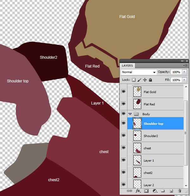Click the chest2 layer thumbnail
The image size is (190, 196).
(x=137, y=173)
